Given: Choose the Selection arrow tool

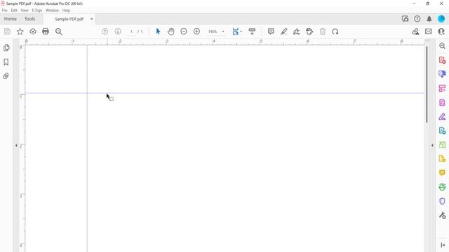Looking at the screenshot, I should (158, 31).
